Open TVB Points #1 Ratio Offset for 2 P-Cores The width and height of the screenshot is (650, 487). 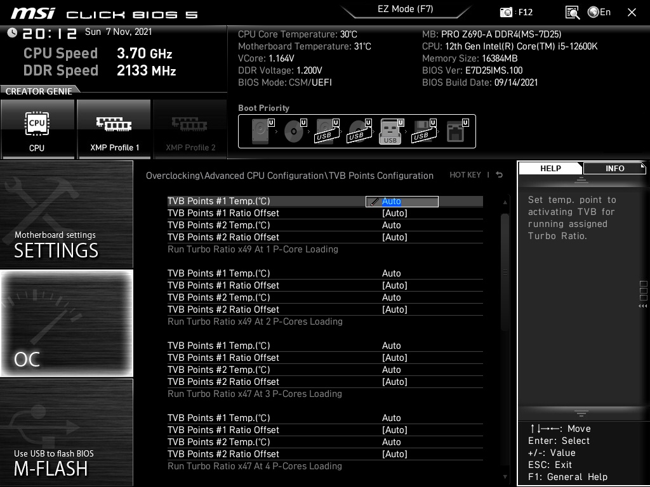[325, 285]
